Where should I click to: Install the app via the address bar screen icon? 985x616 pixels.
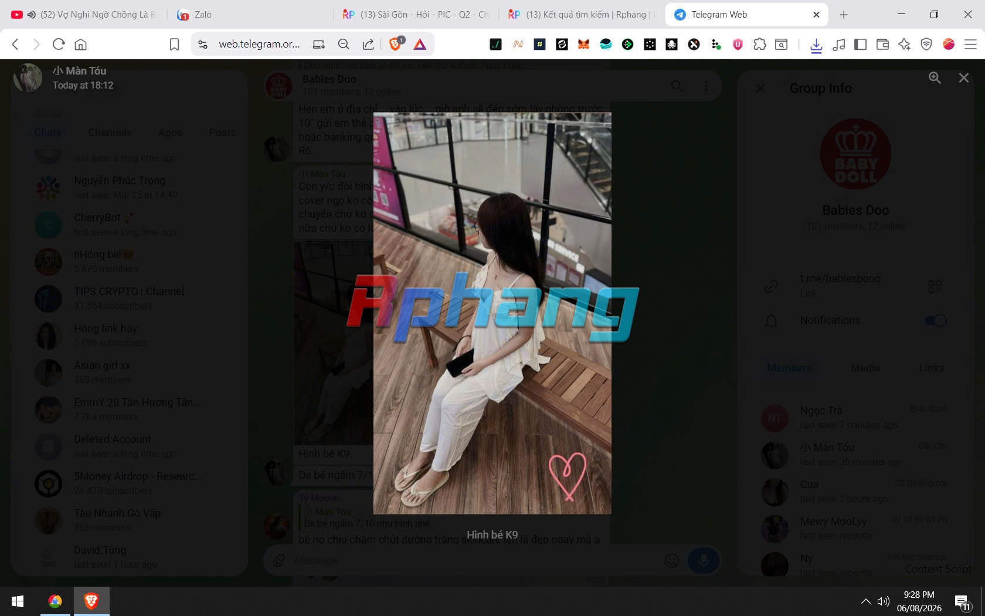click(319, 44)
